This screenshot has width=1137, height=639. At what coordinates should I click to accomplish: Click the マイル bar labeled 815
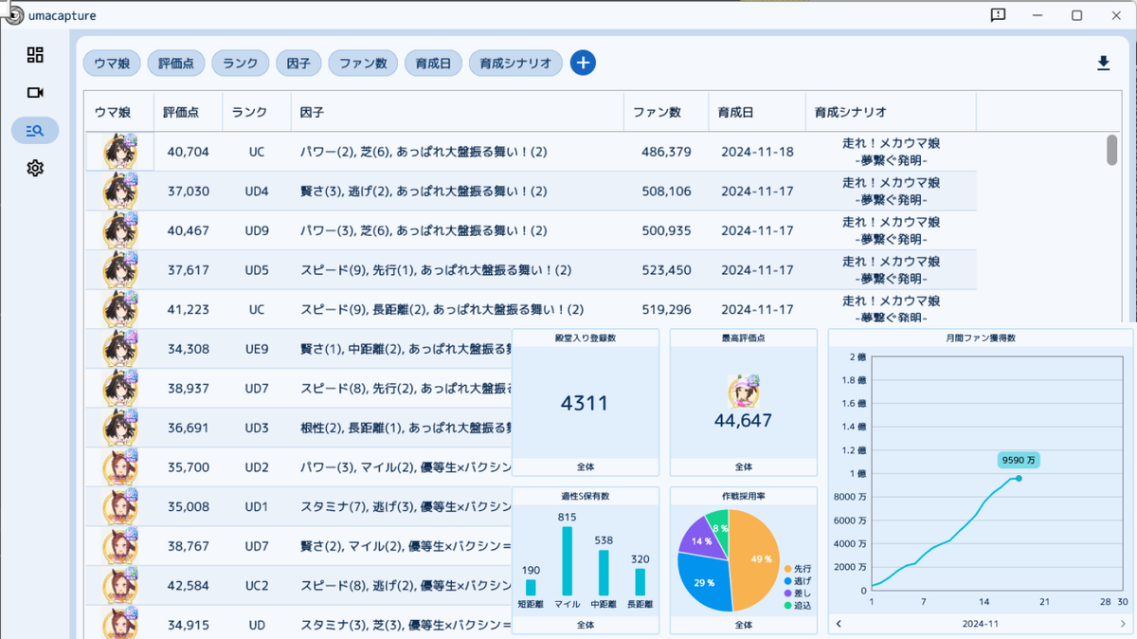[x=567, y=561]
